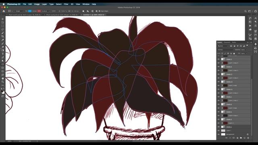Hide the Background layer
The width and height of the screenshot is (258, 145).
218,134
